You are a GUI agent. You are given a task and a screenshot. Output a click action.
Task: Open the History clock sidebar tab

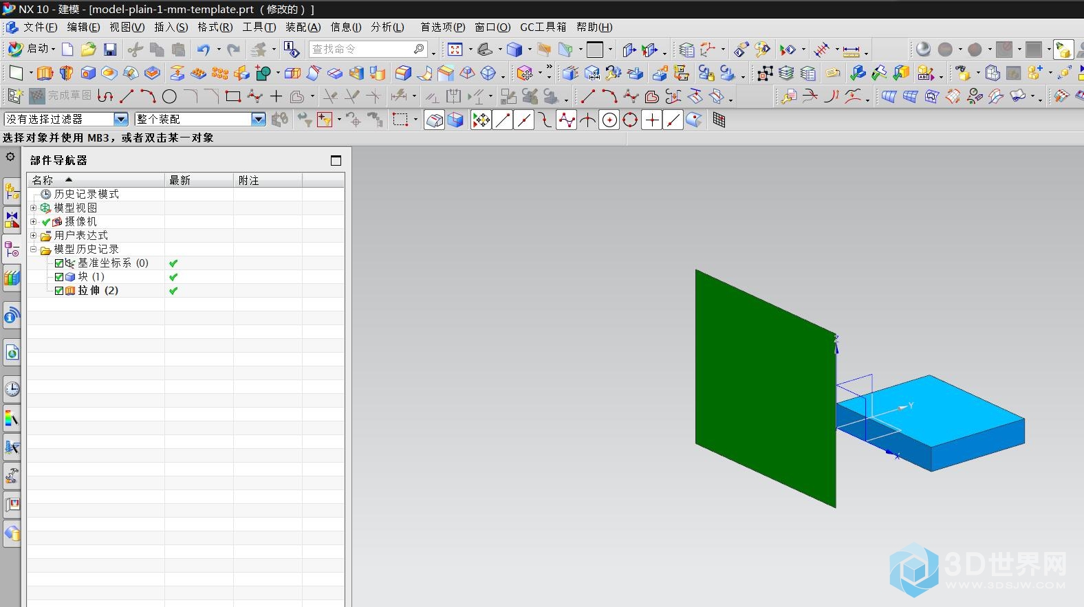pyautogui.click(x=12, y=389)
